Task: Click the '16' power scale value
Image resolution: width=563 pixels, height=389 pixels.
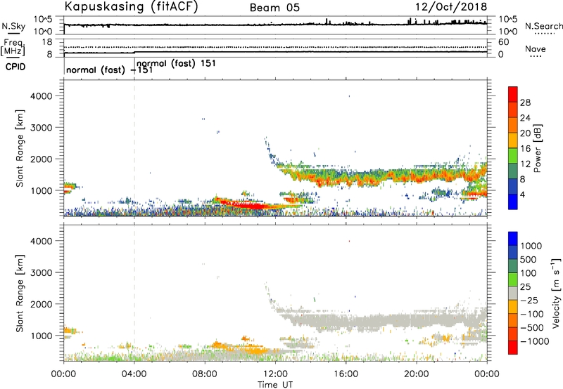Action: click(525, 149)
